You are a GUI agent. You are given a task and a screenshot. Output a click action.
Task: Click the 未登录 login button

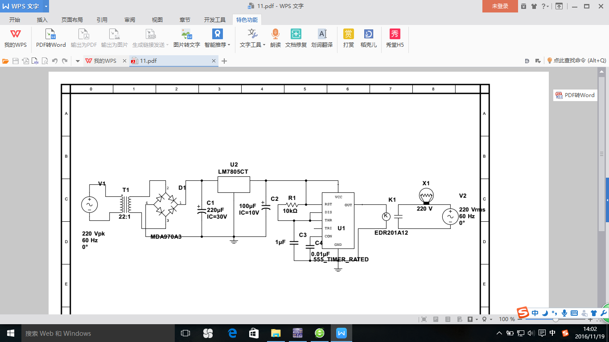click(x=500, y=6)
